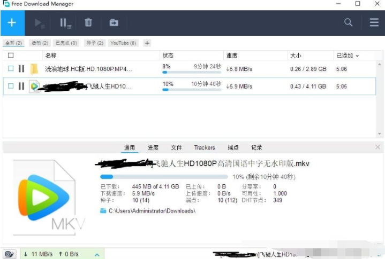Close the details panel with the X
The height and width of the screenshot is (259, 385).
(378, 147)
